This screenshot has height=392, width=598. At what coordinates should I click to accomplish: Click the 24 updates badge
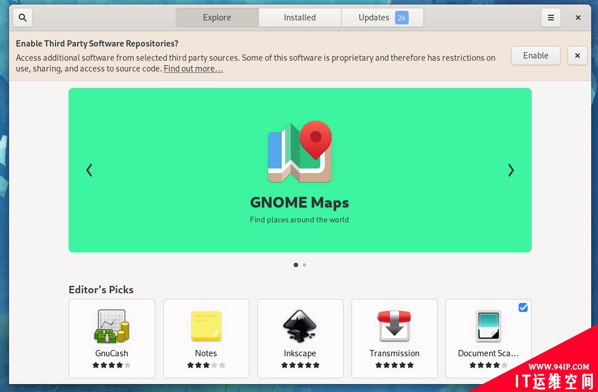[x=401, y=18]
